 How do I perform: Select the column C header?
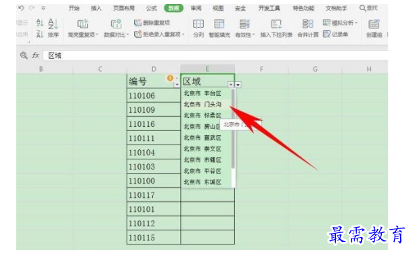click(x=100, y=69)
